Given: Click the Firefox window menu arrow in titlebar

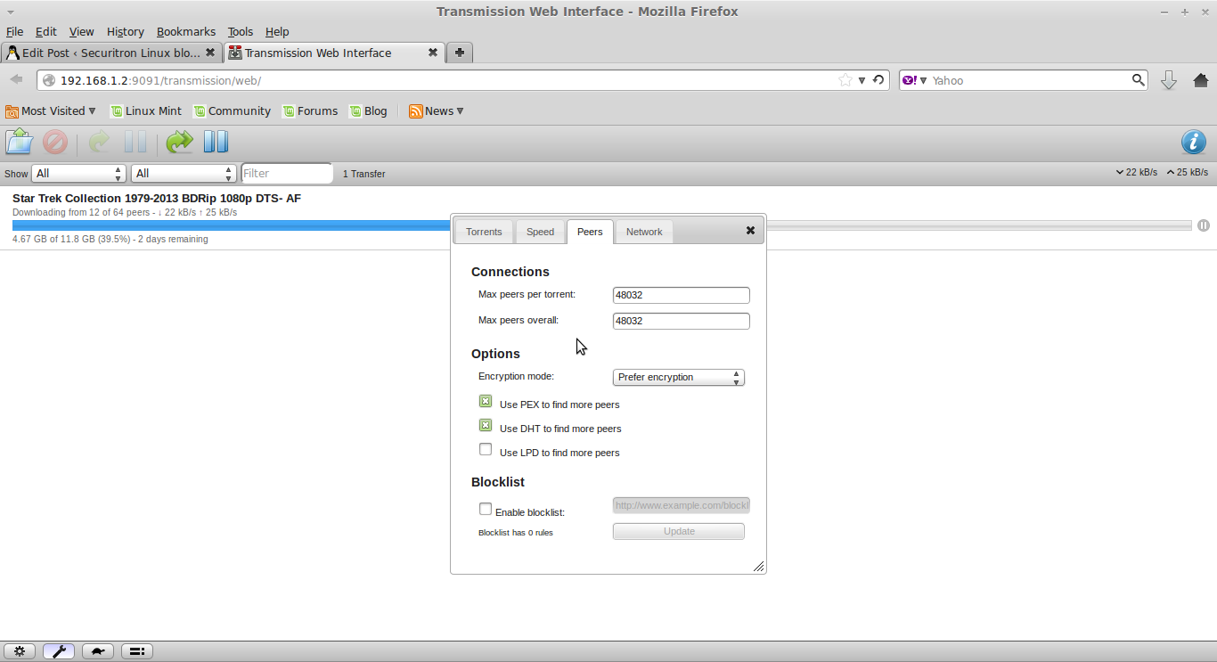Looking at the screenshot, I should tap(10, 12).
